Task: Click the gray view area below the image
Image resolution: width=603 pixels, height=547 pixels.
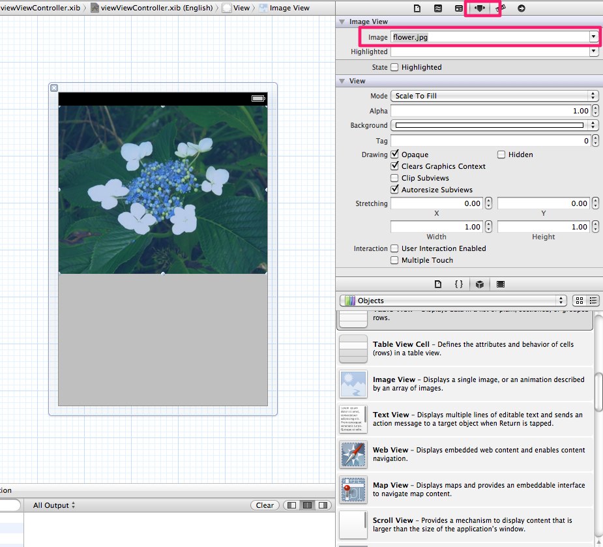Action: (163, 340)
